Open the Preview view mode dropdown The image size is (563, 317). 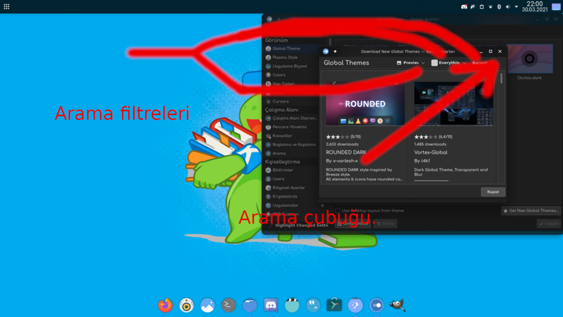pos(410,63)
